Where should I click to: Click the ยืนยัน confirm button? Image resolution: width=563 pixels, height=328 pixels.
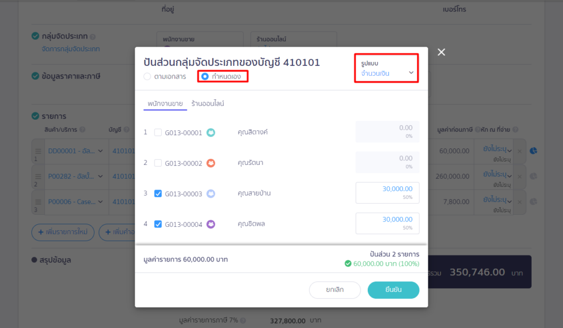coord(393,290)
